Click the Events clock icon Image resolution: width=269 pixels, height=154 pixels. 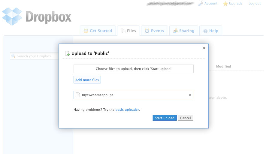click(147, 31)
